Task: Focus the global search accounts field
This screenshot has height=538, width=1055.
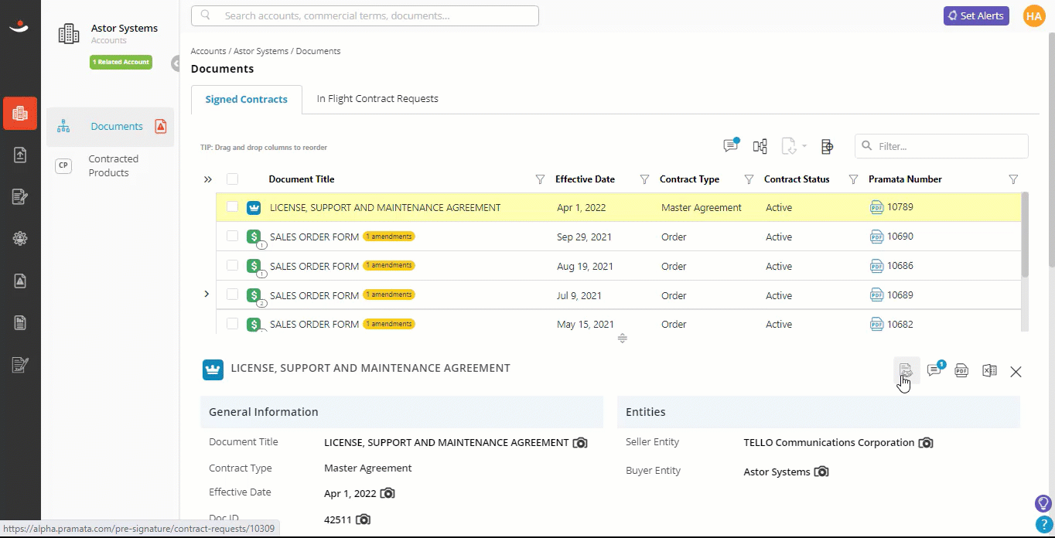Action: pos(365,15)
